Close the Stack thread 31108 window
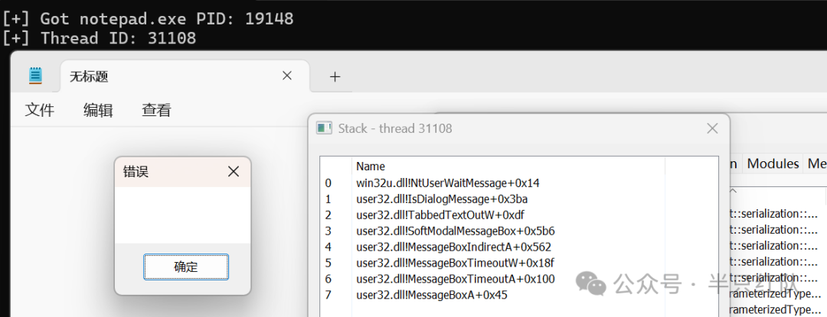Screen dimensions: 827x317 pyautogui.click(x=712, y=128)
